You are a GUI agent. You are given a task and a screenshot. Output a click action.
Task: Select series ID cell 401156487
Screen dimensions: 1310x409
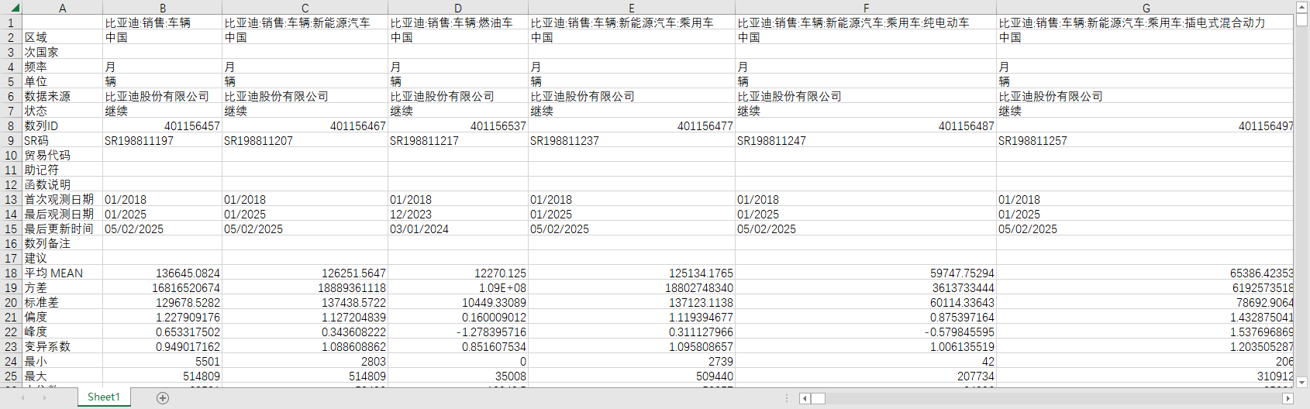866,125
